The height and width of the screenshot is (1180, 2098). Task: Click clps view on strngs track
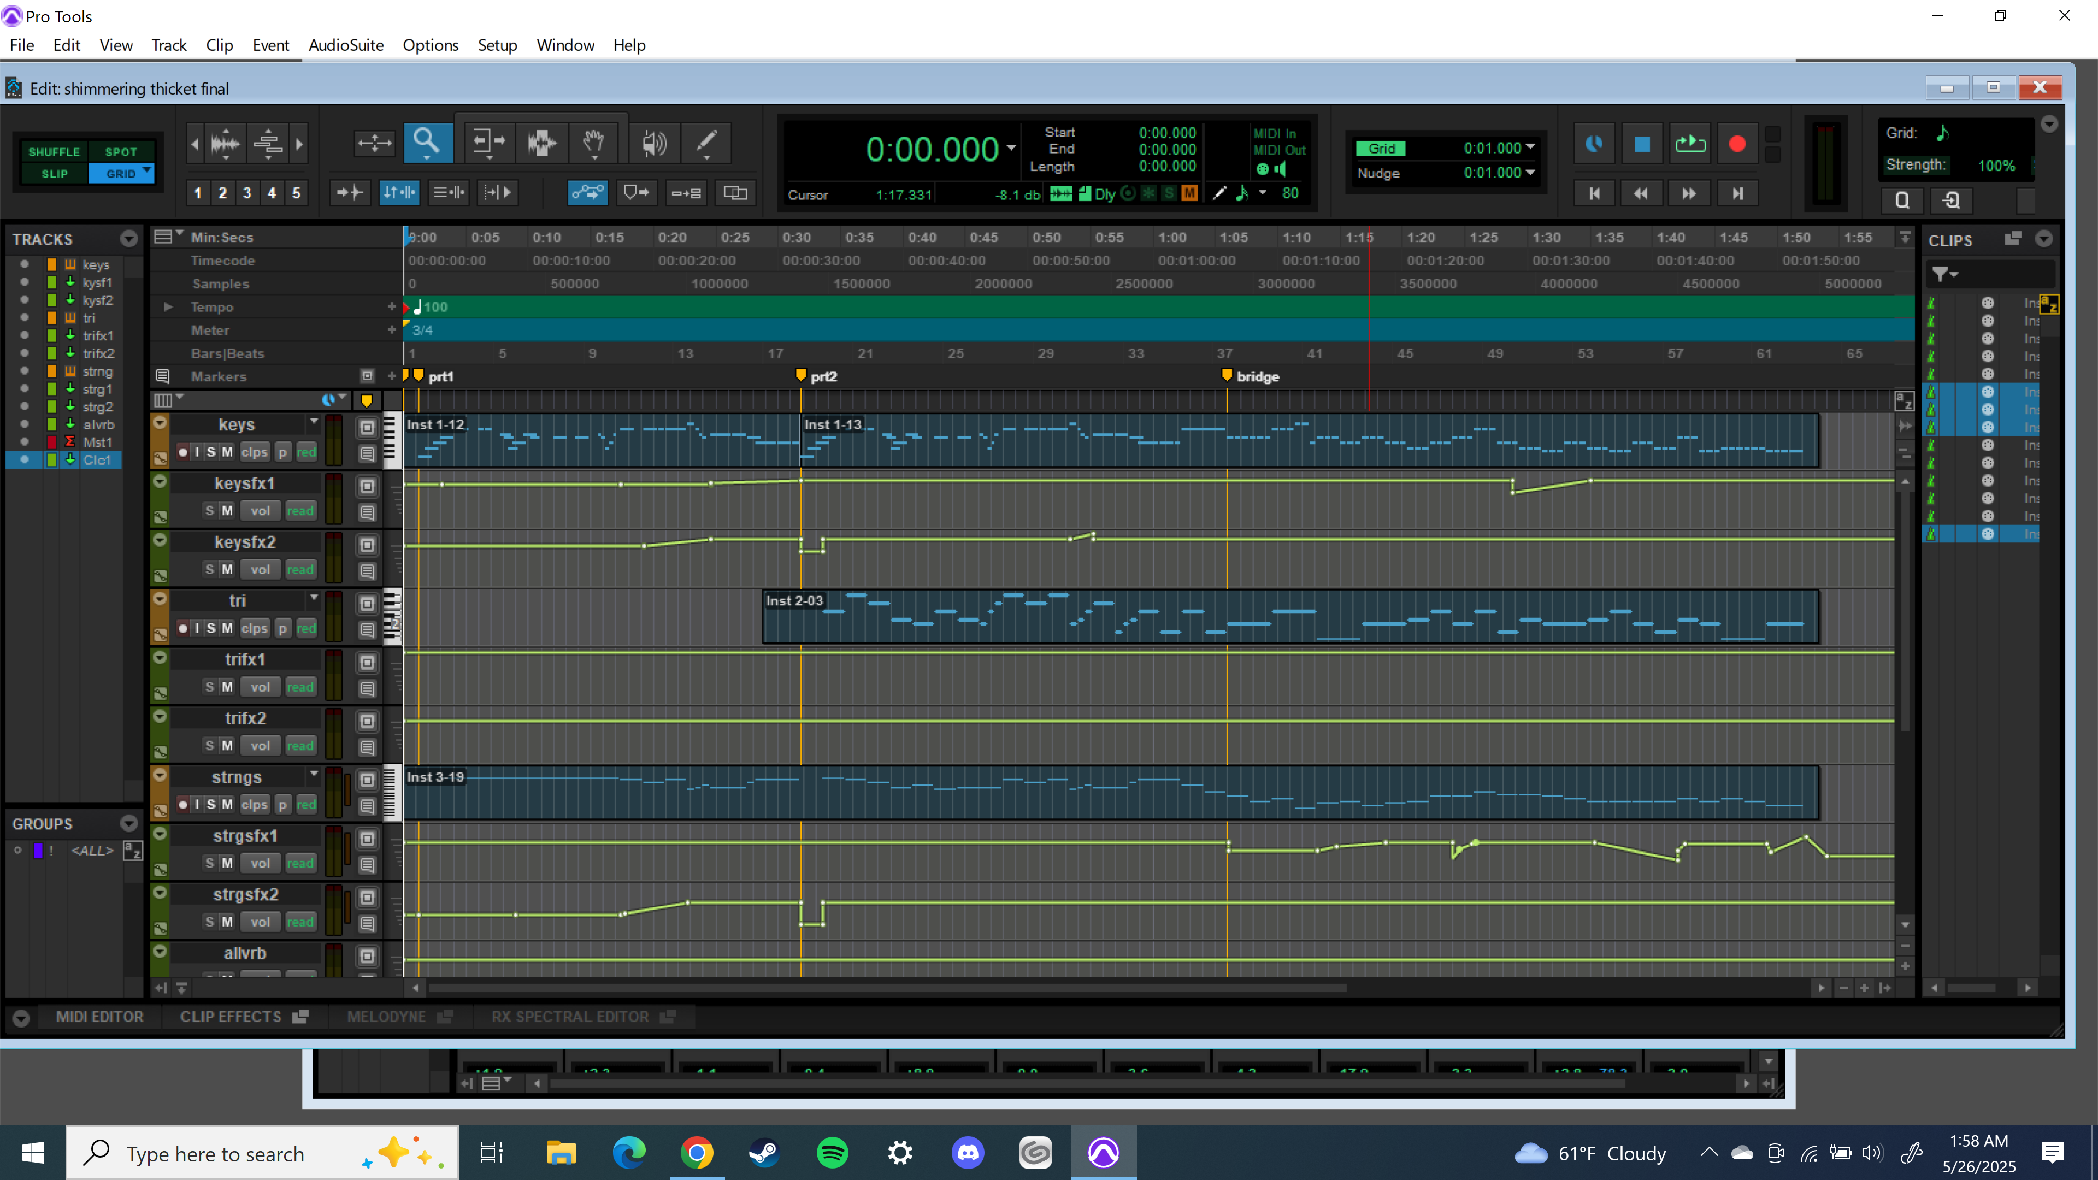(x=254, y=804)
